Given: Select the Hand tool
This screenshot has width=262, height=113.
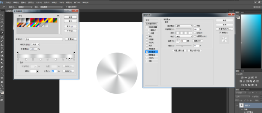Looking at the screenshot, I should point(2,82).
